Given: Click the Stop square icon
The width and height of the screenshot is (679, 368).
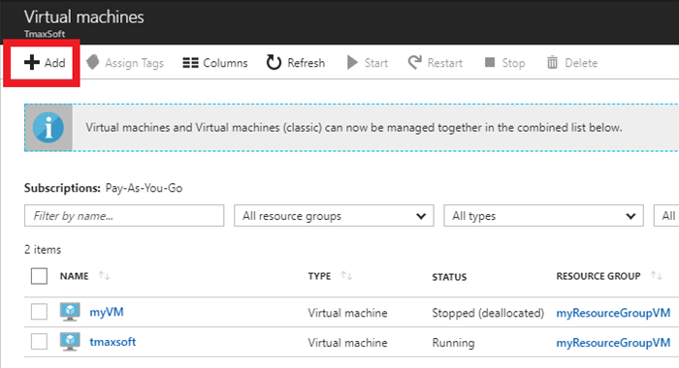Looking at the screenshot, I should point(490,62).
